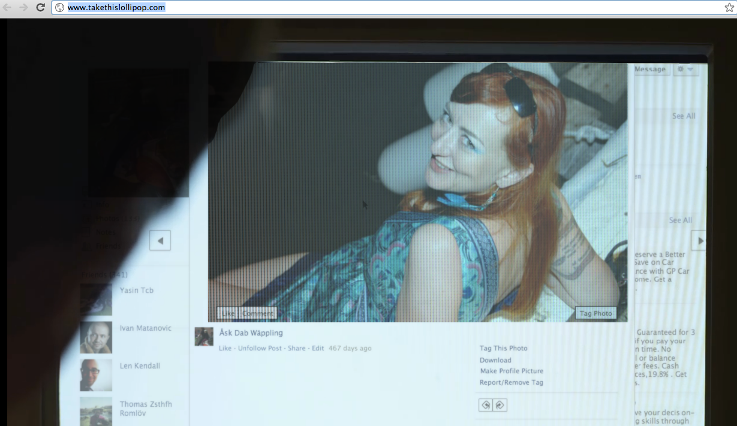Click the Message button

pos(651,70)
